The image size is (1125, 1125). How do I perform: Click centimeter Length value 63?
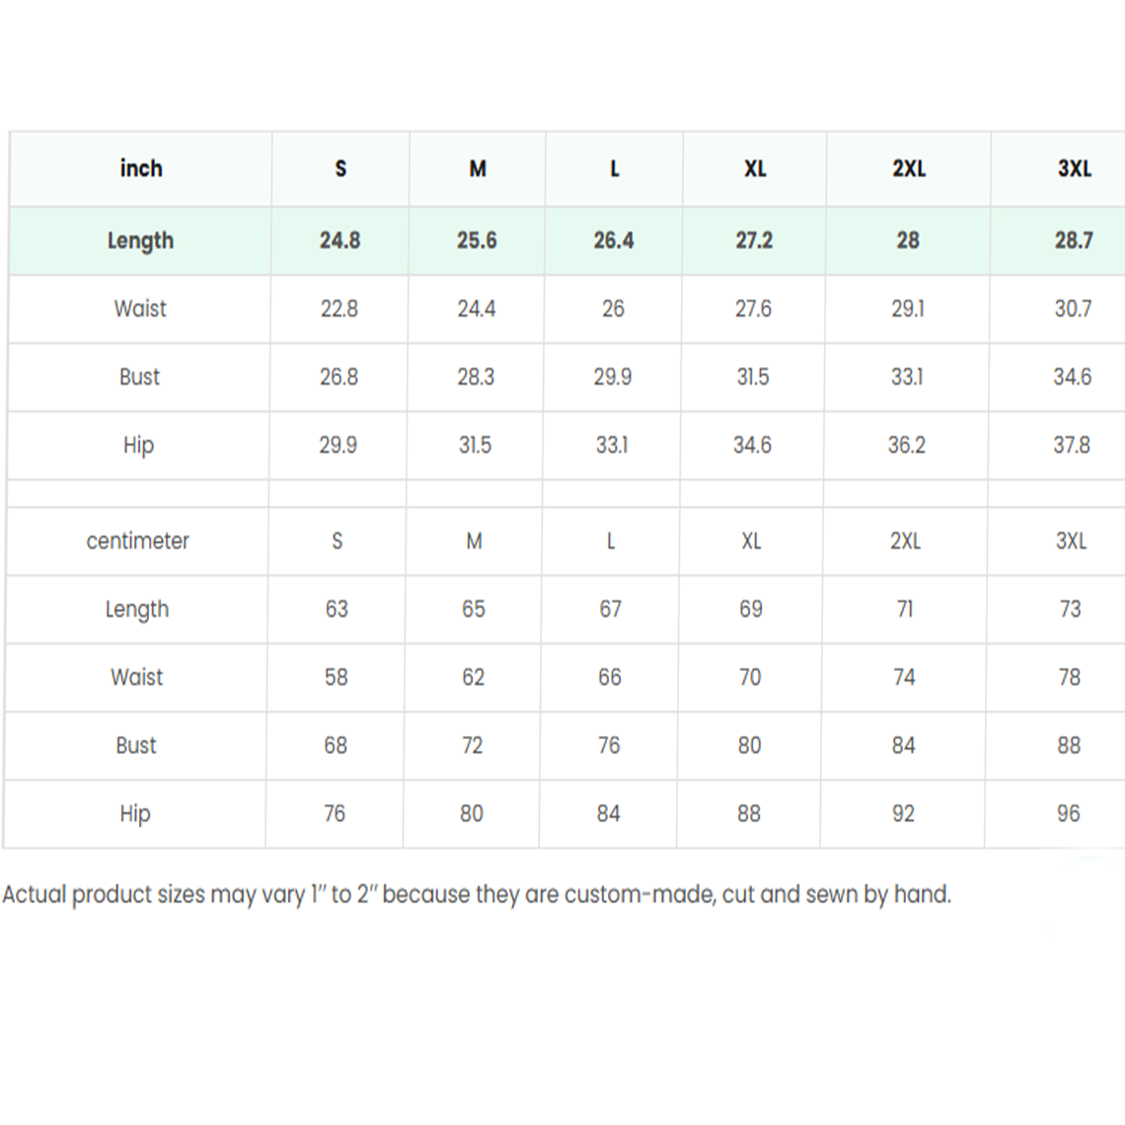pos(337,609)
